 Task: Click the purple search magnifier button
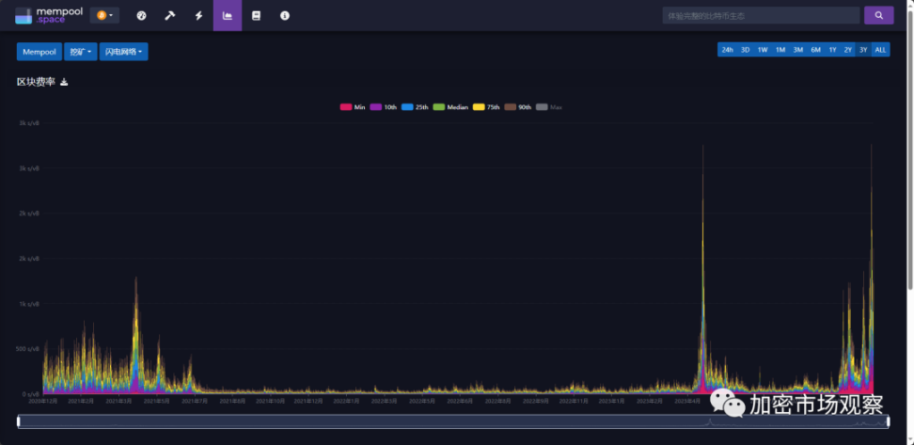pyautogui.click(x=878, y=15)
